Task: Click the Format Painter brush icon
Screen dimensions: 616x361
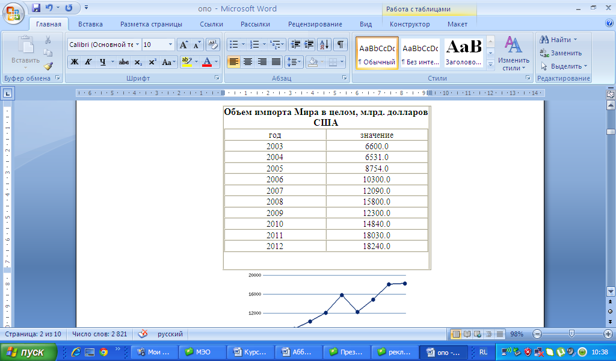Action: tap(48, 66)
